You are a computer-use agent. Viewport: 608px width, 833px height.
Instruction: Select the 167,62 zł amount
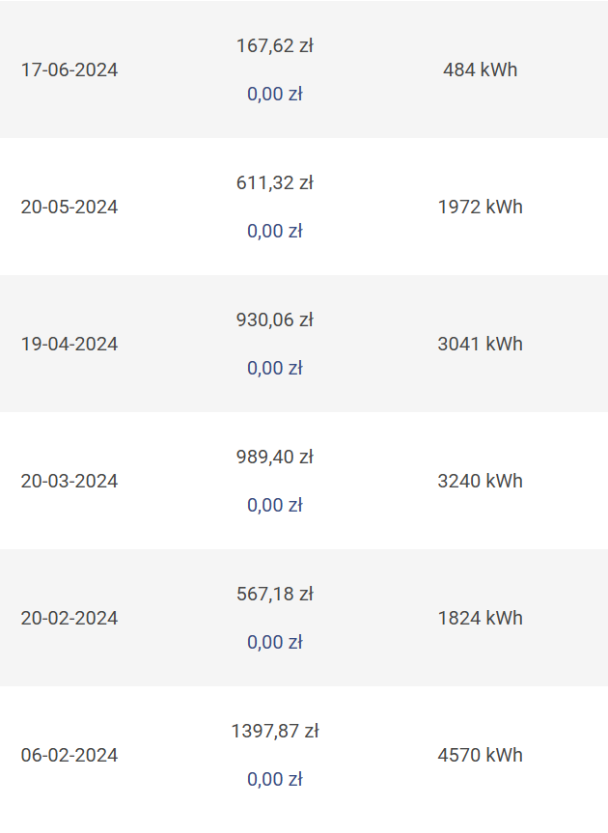[274, 45]
